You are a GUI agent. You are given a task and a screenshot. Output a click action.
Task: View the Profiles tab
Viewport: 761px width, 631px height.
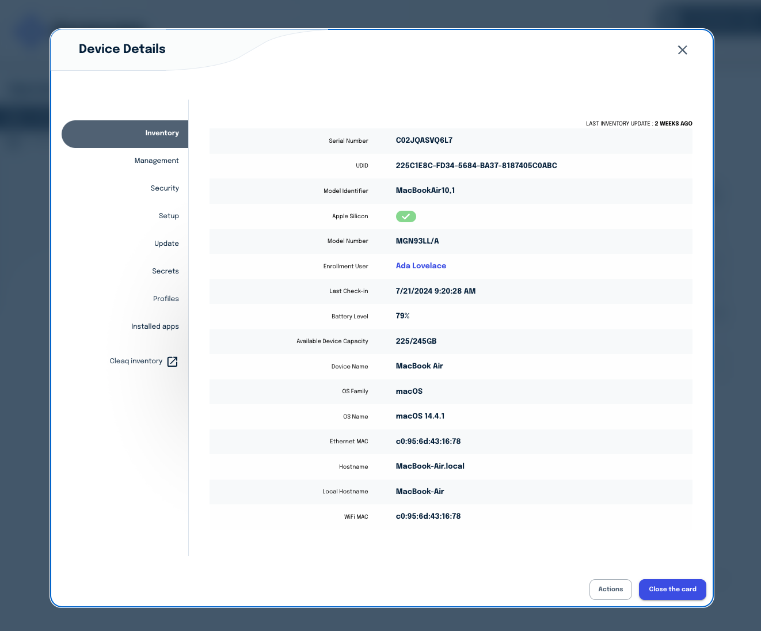[x=166, y=299]
